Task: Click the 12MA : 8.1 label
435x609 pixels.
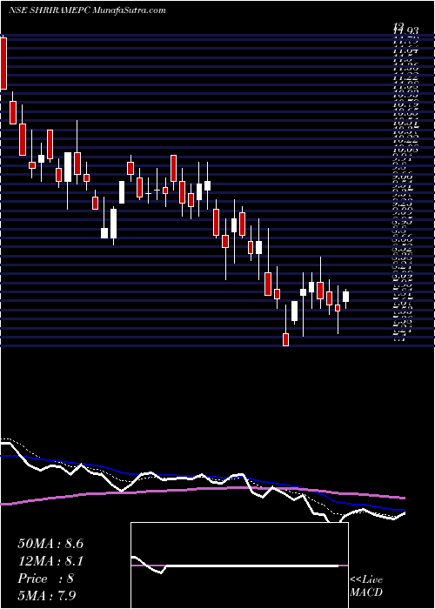Action: [50, 561]
